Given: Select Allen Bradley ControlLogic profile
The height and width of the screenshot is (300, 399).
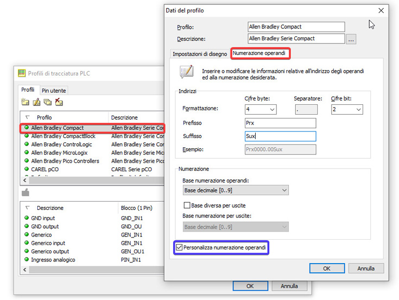Looking at the screenshot, I should pyautogui.click(x=93, y=145).
